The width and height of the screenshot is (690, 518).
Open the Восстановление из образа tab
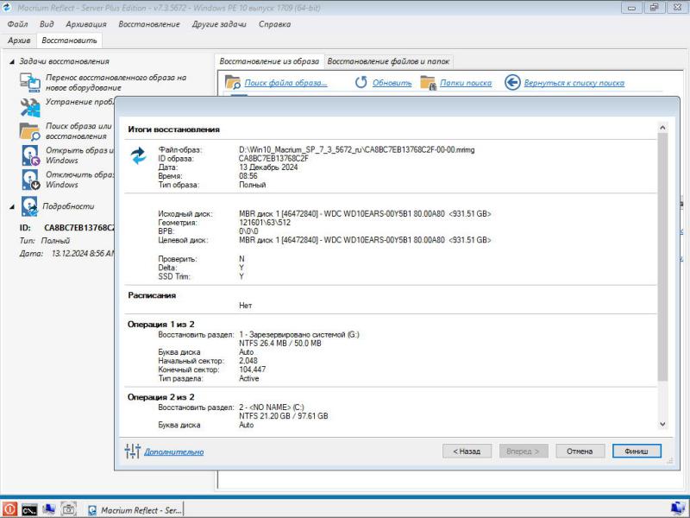point(269,61)
